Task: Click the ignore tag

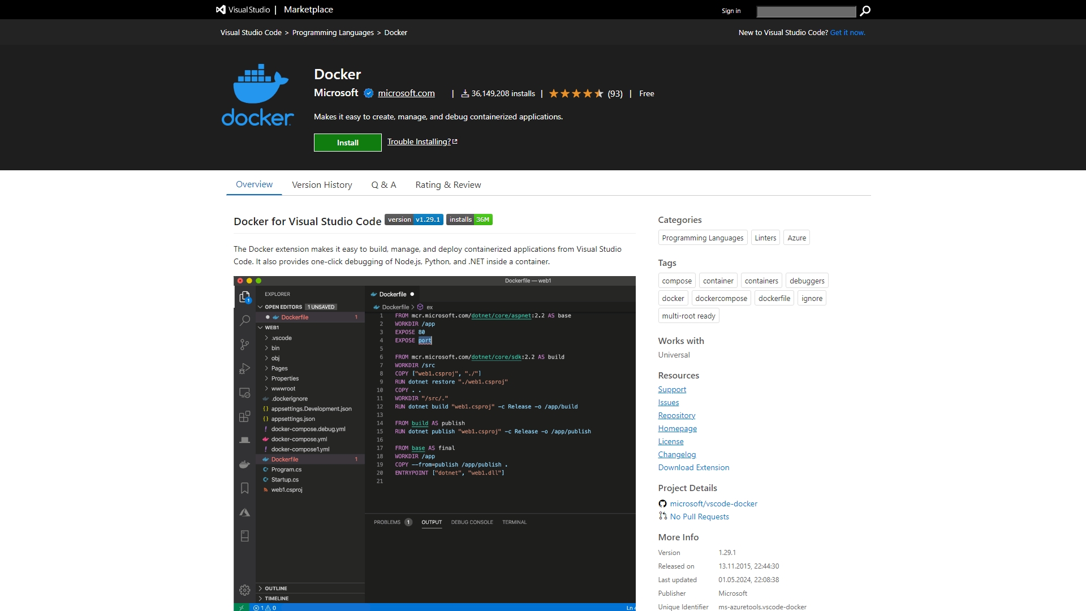Action: [x=812, y=298]
